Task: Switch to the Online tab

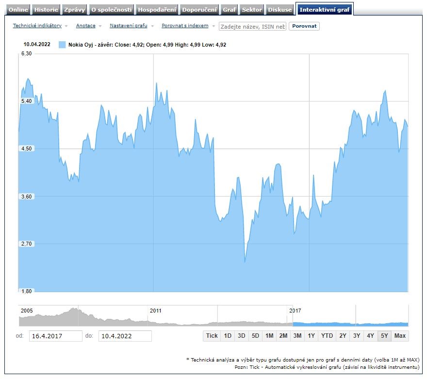Action: point(18,10)
